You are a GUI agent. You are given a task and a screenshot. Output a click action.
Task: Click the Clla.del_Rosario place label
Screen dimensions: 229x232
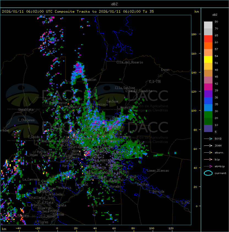(x=130, y=62)
